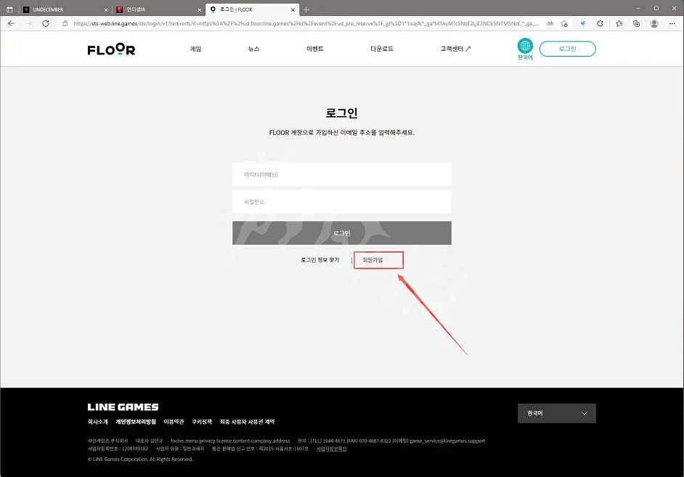Viewport: 684px width, 477px height.
Task: Open the 게임 menu item
Action: [x=195, y=49]
